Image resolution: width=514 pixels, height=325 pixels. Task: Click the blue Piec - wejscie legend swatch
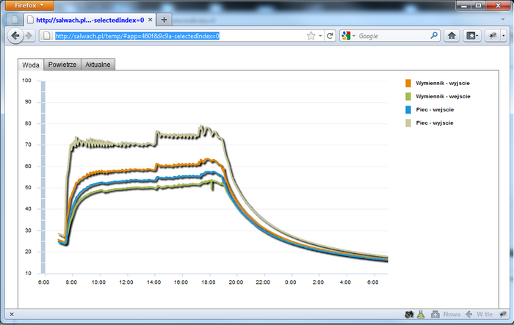pyautogui.click(x=408, y=109)
